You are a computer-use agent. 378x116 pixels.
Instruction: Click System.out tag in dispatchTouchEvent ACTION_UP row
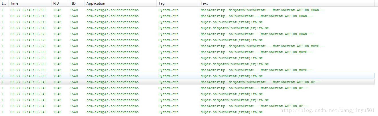(168, 82)
